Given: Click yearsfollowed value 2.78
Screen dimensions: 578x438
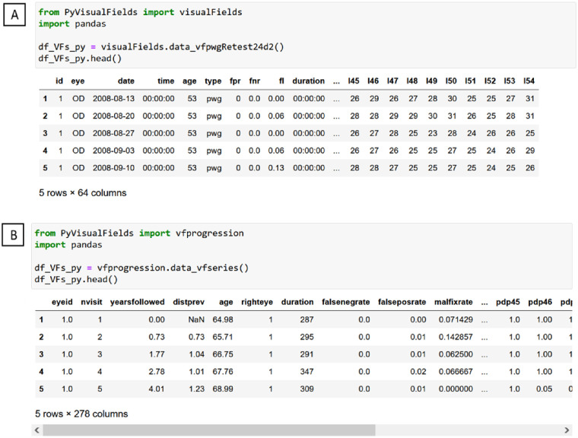Looking at the screenshot, I should (157, 372).
